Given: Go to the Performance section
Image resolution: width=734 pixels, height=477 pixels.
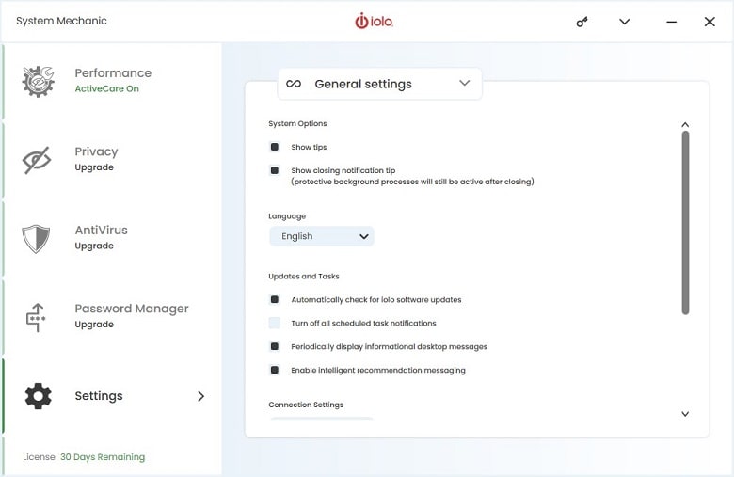Looking at the screenshot, I should pyautogui.click(x=113, y=73).
